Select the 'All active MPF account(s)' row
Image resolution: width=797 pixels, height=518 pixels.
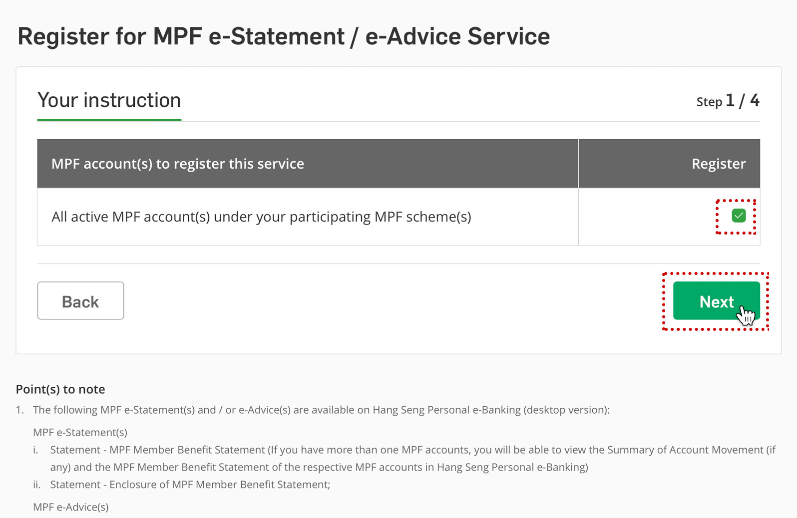[x=398, y=217]
